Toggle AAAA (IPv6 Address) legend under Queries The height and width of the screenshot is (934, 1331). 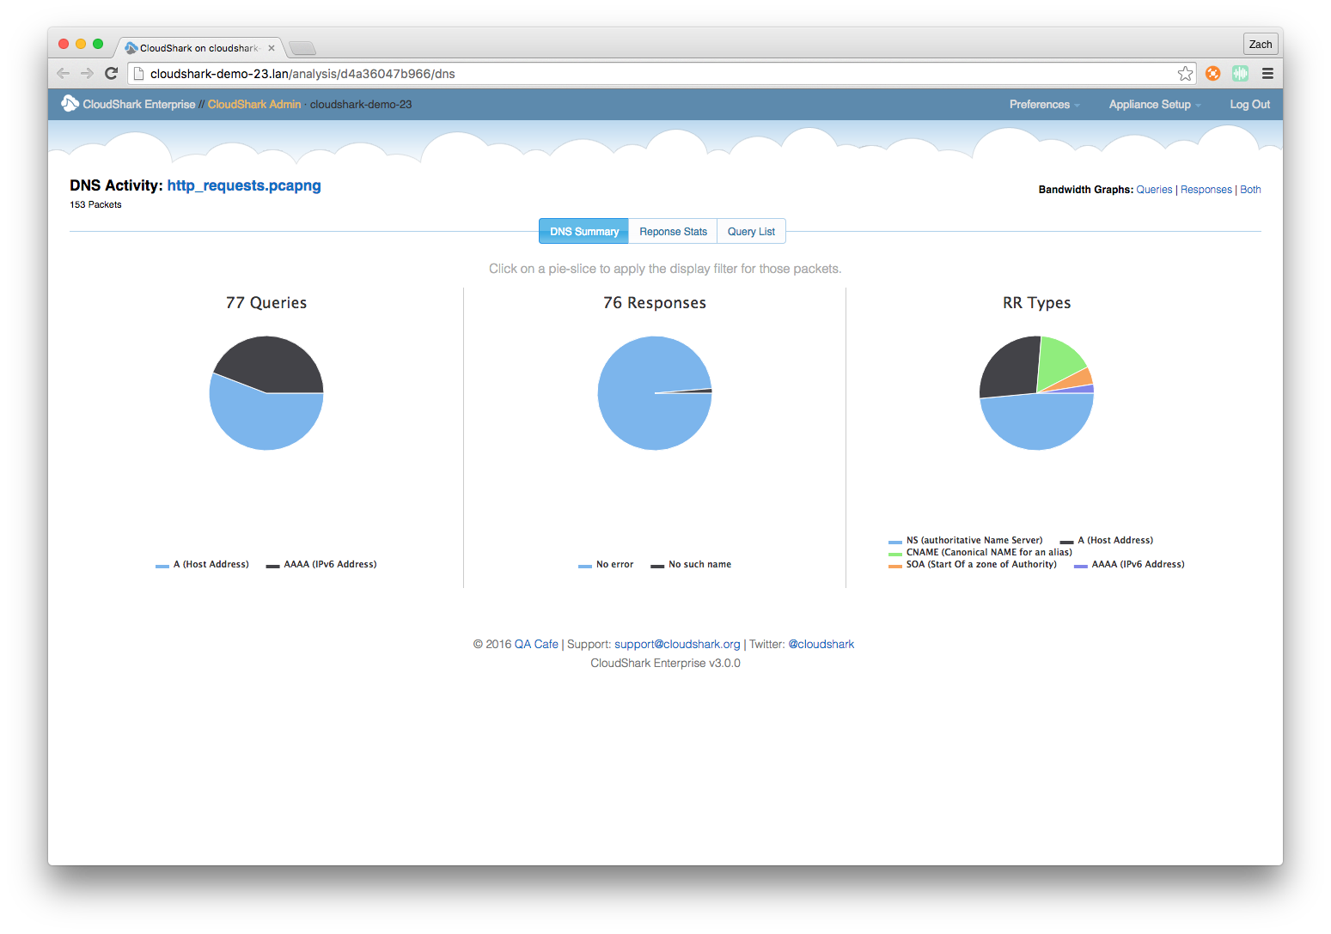(321, 565)
